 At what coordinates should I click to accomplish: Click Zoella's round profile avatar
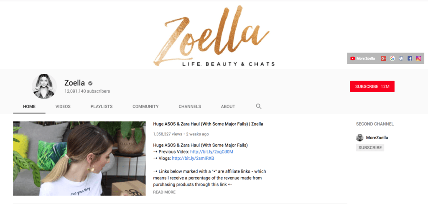click(x=44, y=86)
